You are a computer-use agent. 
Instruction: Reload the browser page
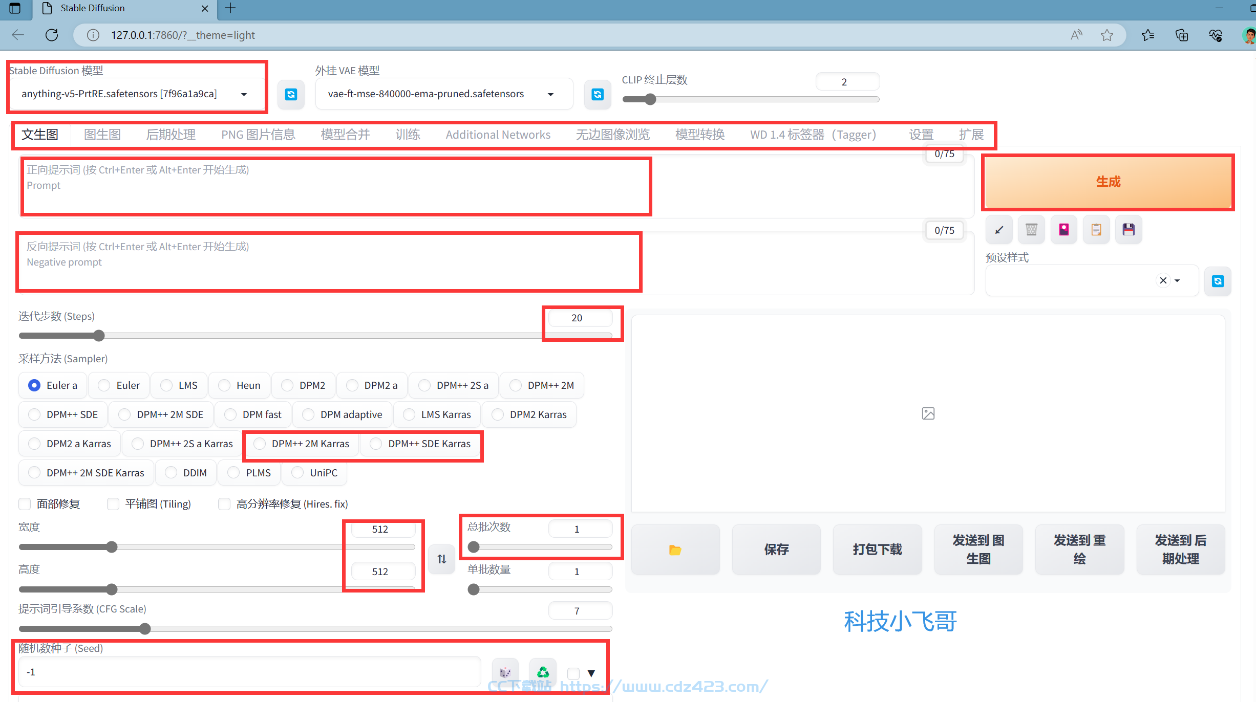[x=52, y=35]
